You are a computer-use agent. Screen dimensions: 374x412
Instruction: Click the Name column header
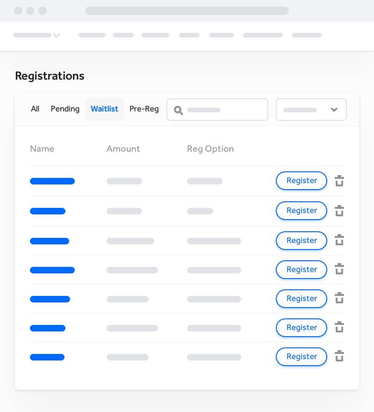point(42,149)
